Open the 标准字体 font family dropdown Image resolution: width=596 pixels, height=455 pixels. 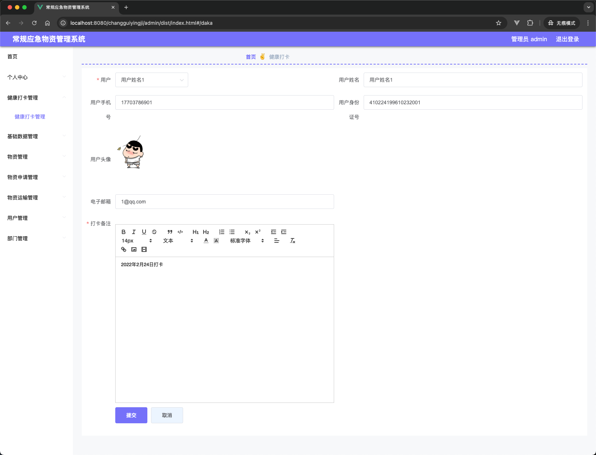247,241
